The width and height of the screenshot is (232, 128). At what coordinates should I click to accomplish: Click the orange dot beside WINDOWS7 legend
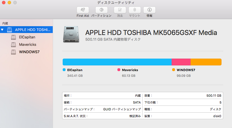tap(174, 70)
